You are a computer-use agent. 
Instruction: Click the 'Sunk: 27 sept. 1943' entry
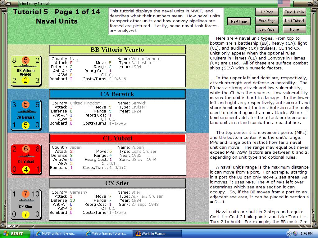pos(139,205)
